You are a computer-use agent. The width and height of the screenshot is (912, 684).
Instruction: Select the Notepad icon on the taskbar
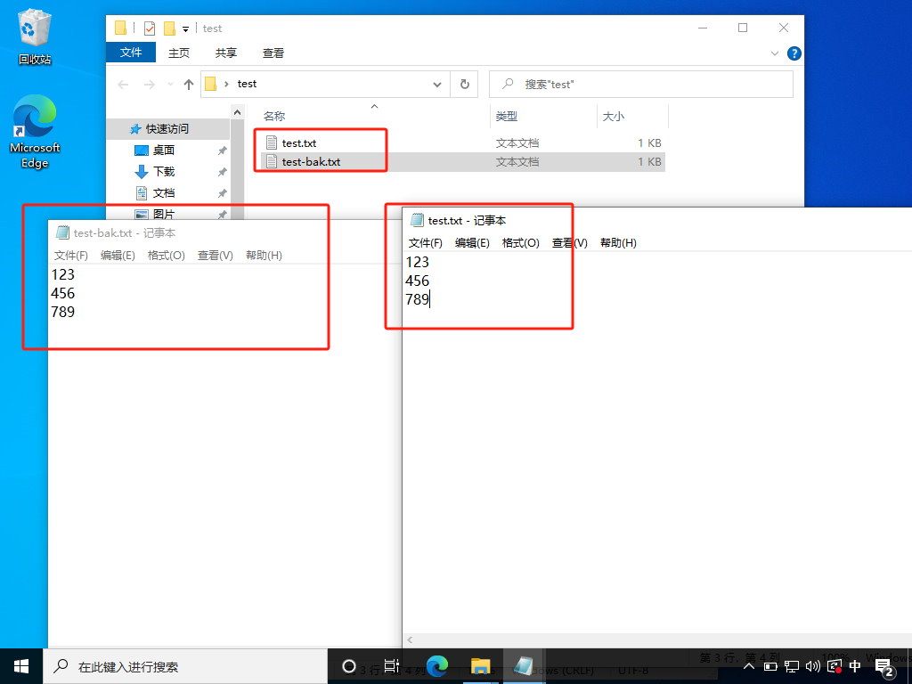pos(524,665)
